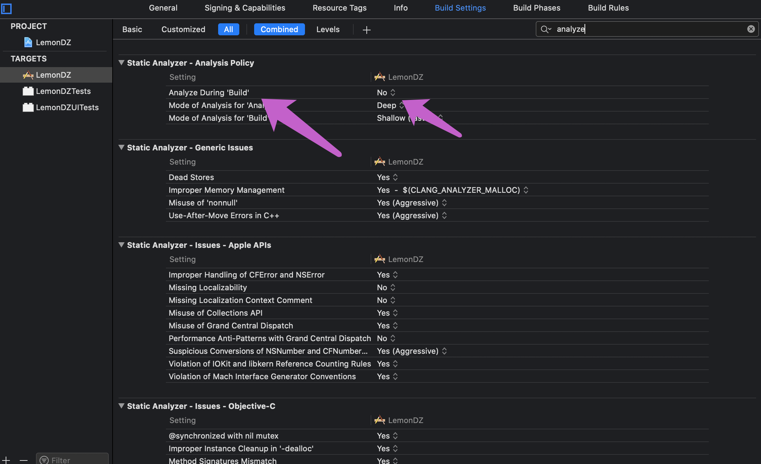Add a new target with plus
Viewport: 761px width, 464px height.
tap(6, 460)
